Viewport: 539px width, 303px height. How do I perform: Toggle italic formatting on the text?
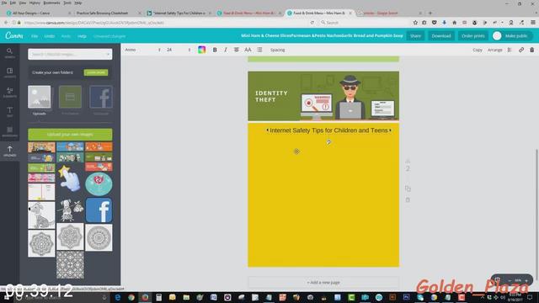click(x=226, y=50)
